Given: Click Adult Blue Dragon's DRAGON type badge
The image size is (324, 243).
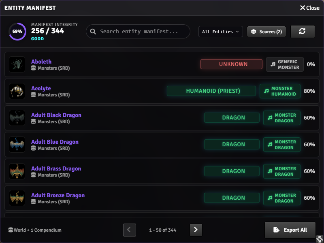Looking at the screenshot, I should 232,145.
